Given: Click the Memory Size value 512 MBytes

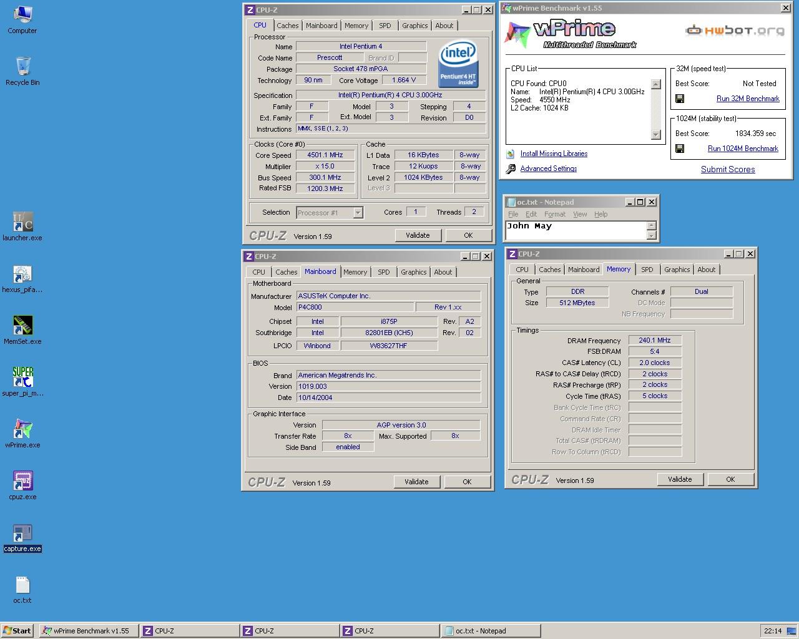Looking at the screenshot, I should [x=577, y=303].
